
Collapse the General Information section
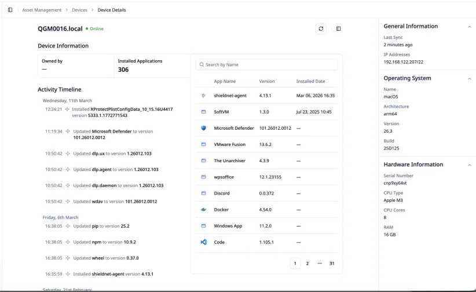[x=469, y=27]
